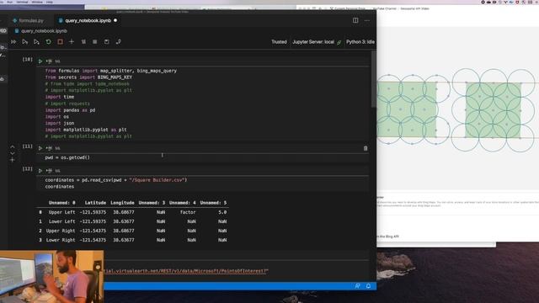Run cell [12] with its play icon
Image resolution: width=539 pixels, height=303 pixels.
(x=40, y=171)
